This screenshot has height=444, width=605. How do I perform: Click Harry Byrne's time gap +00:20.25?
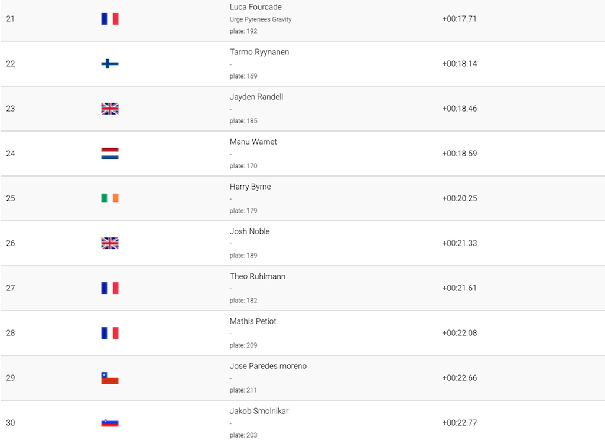tap(460, 198)
